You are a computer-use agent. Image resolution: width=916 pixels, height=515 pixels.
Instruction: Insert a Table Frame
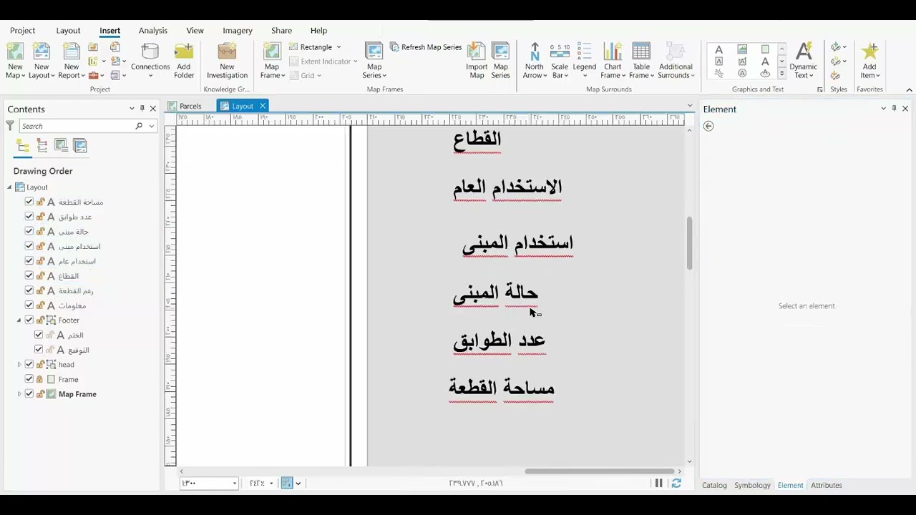point(641,60)
